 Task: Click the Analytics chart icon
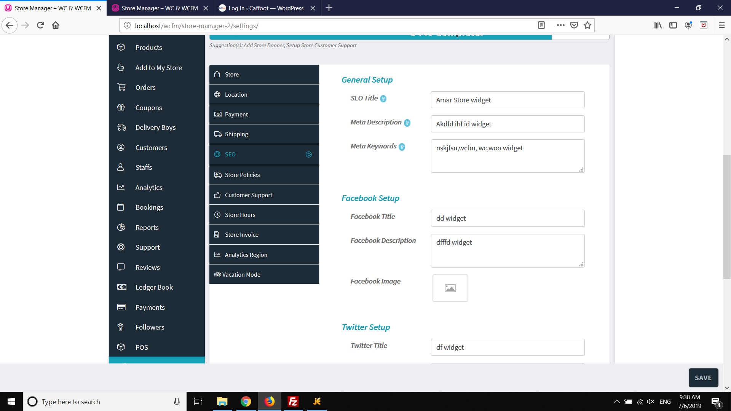click(x=121, y=187)
